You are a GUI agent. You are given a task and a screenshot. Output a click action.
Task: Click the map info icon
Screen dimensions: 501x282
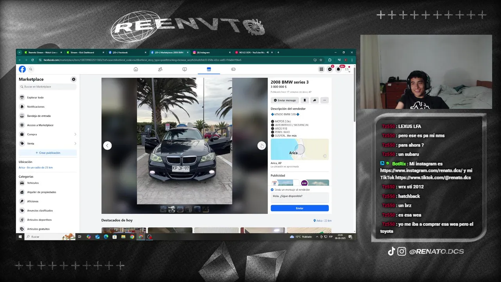click(x=325, y=156)
